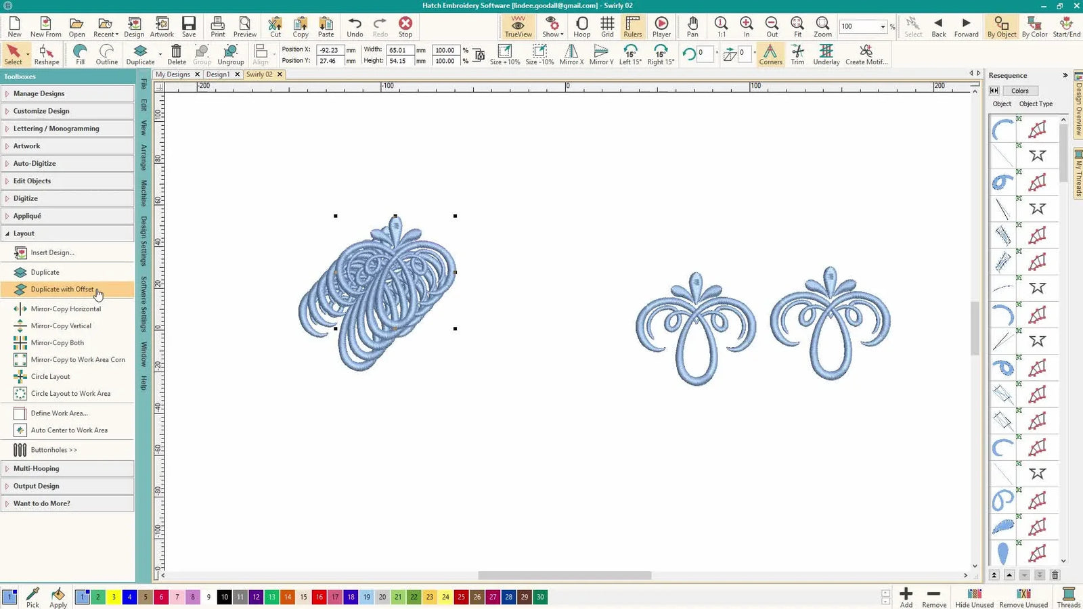This screenshot has height=609, width=1083.
Task: Toggle TrueView display mode
Action: click(518, 27)
